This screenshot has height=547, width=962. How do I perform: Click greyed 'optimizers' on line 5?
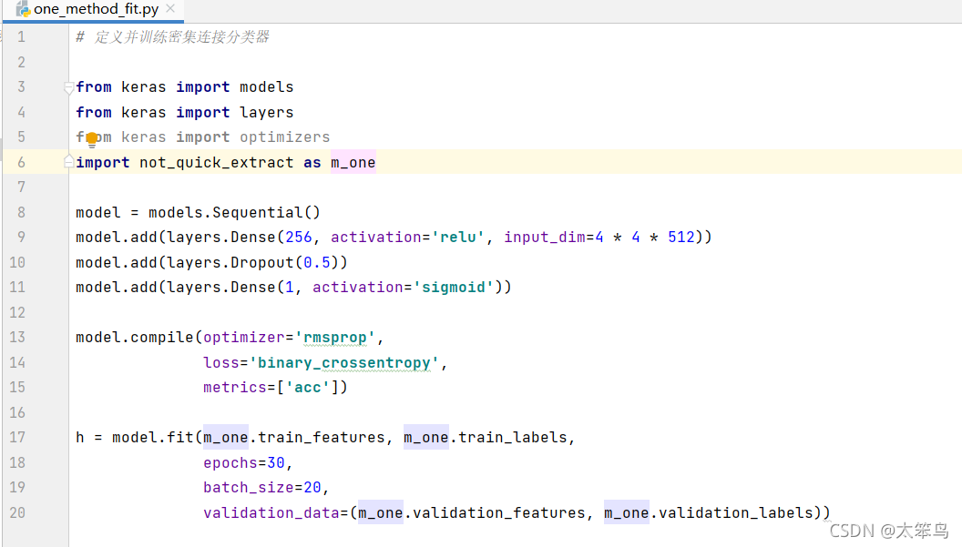284,137
